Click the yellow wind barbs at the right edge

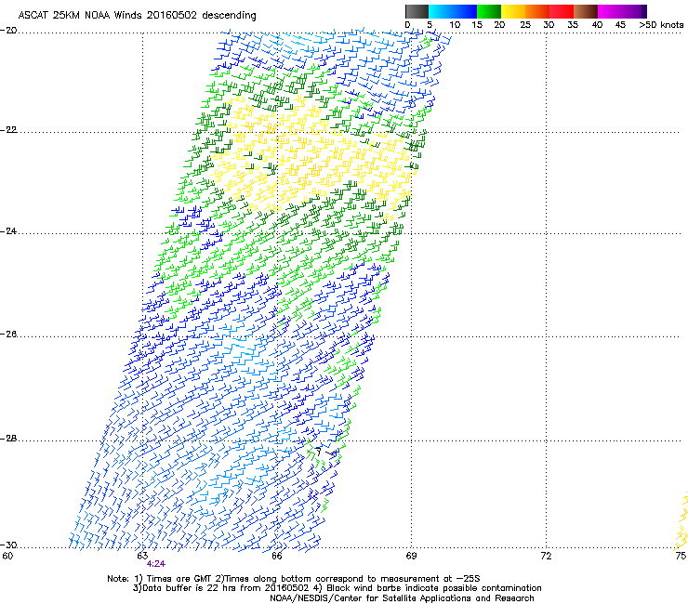(681, 522)
